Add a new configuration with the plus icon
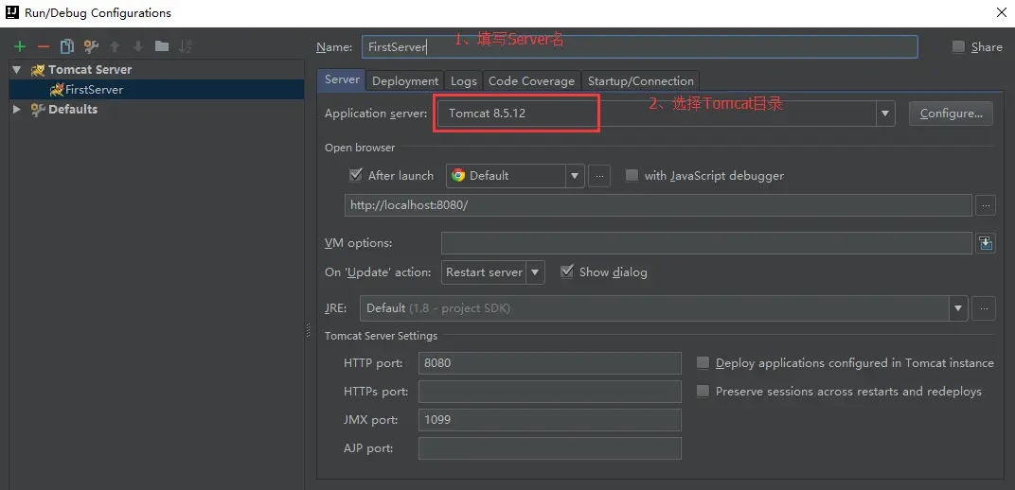1015x490 pixels. [20, 46]
